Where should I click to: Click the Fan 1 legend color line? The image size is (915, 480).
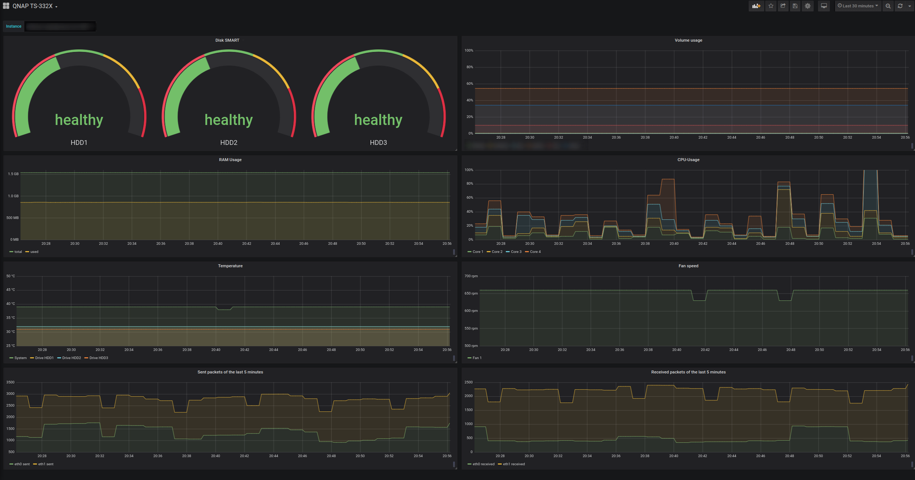[x=469, y=358]
